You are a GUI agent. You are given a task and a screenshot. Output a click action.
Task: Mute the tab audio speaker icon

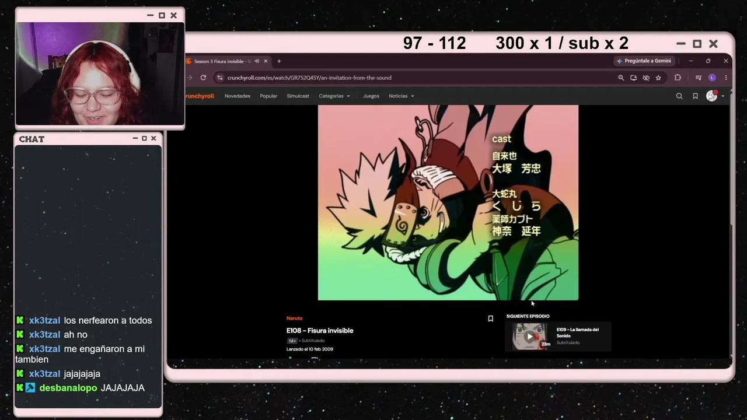pyautogui.click(x=257, y=61)
